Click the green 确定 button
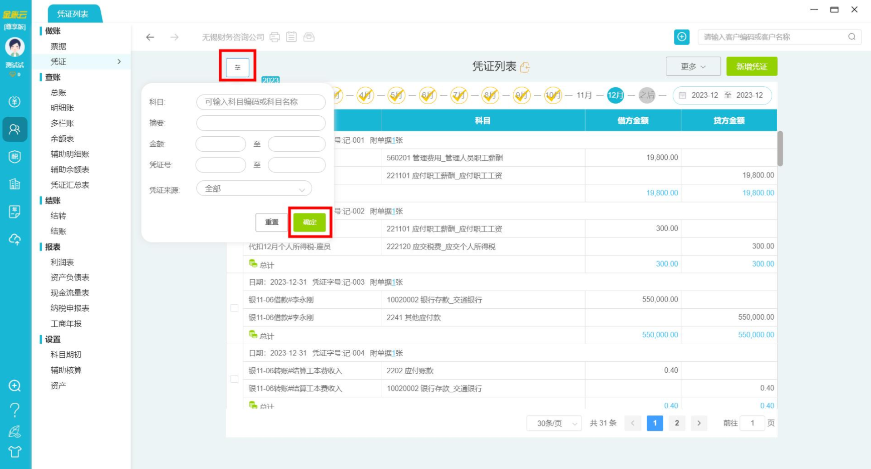The image size is (871, 469). tap(310, 222)
